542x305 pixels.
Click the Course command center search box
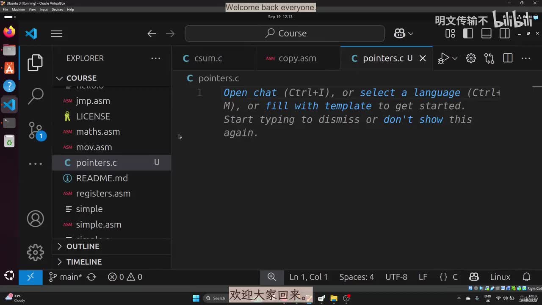coord(285,33)
